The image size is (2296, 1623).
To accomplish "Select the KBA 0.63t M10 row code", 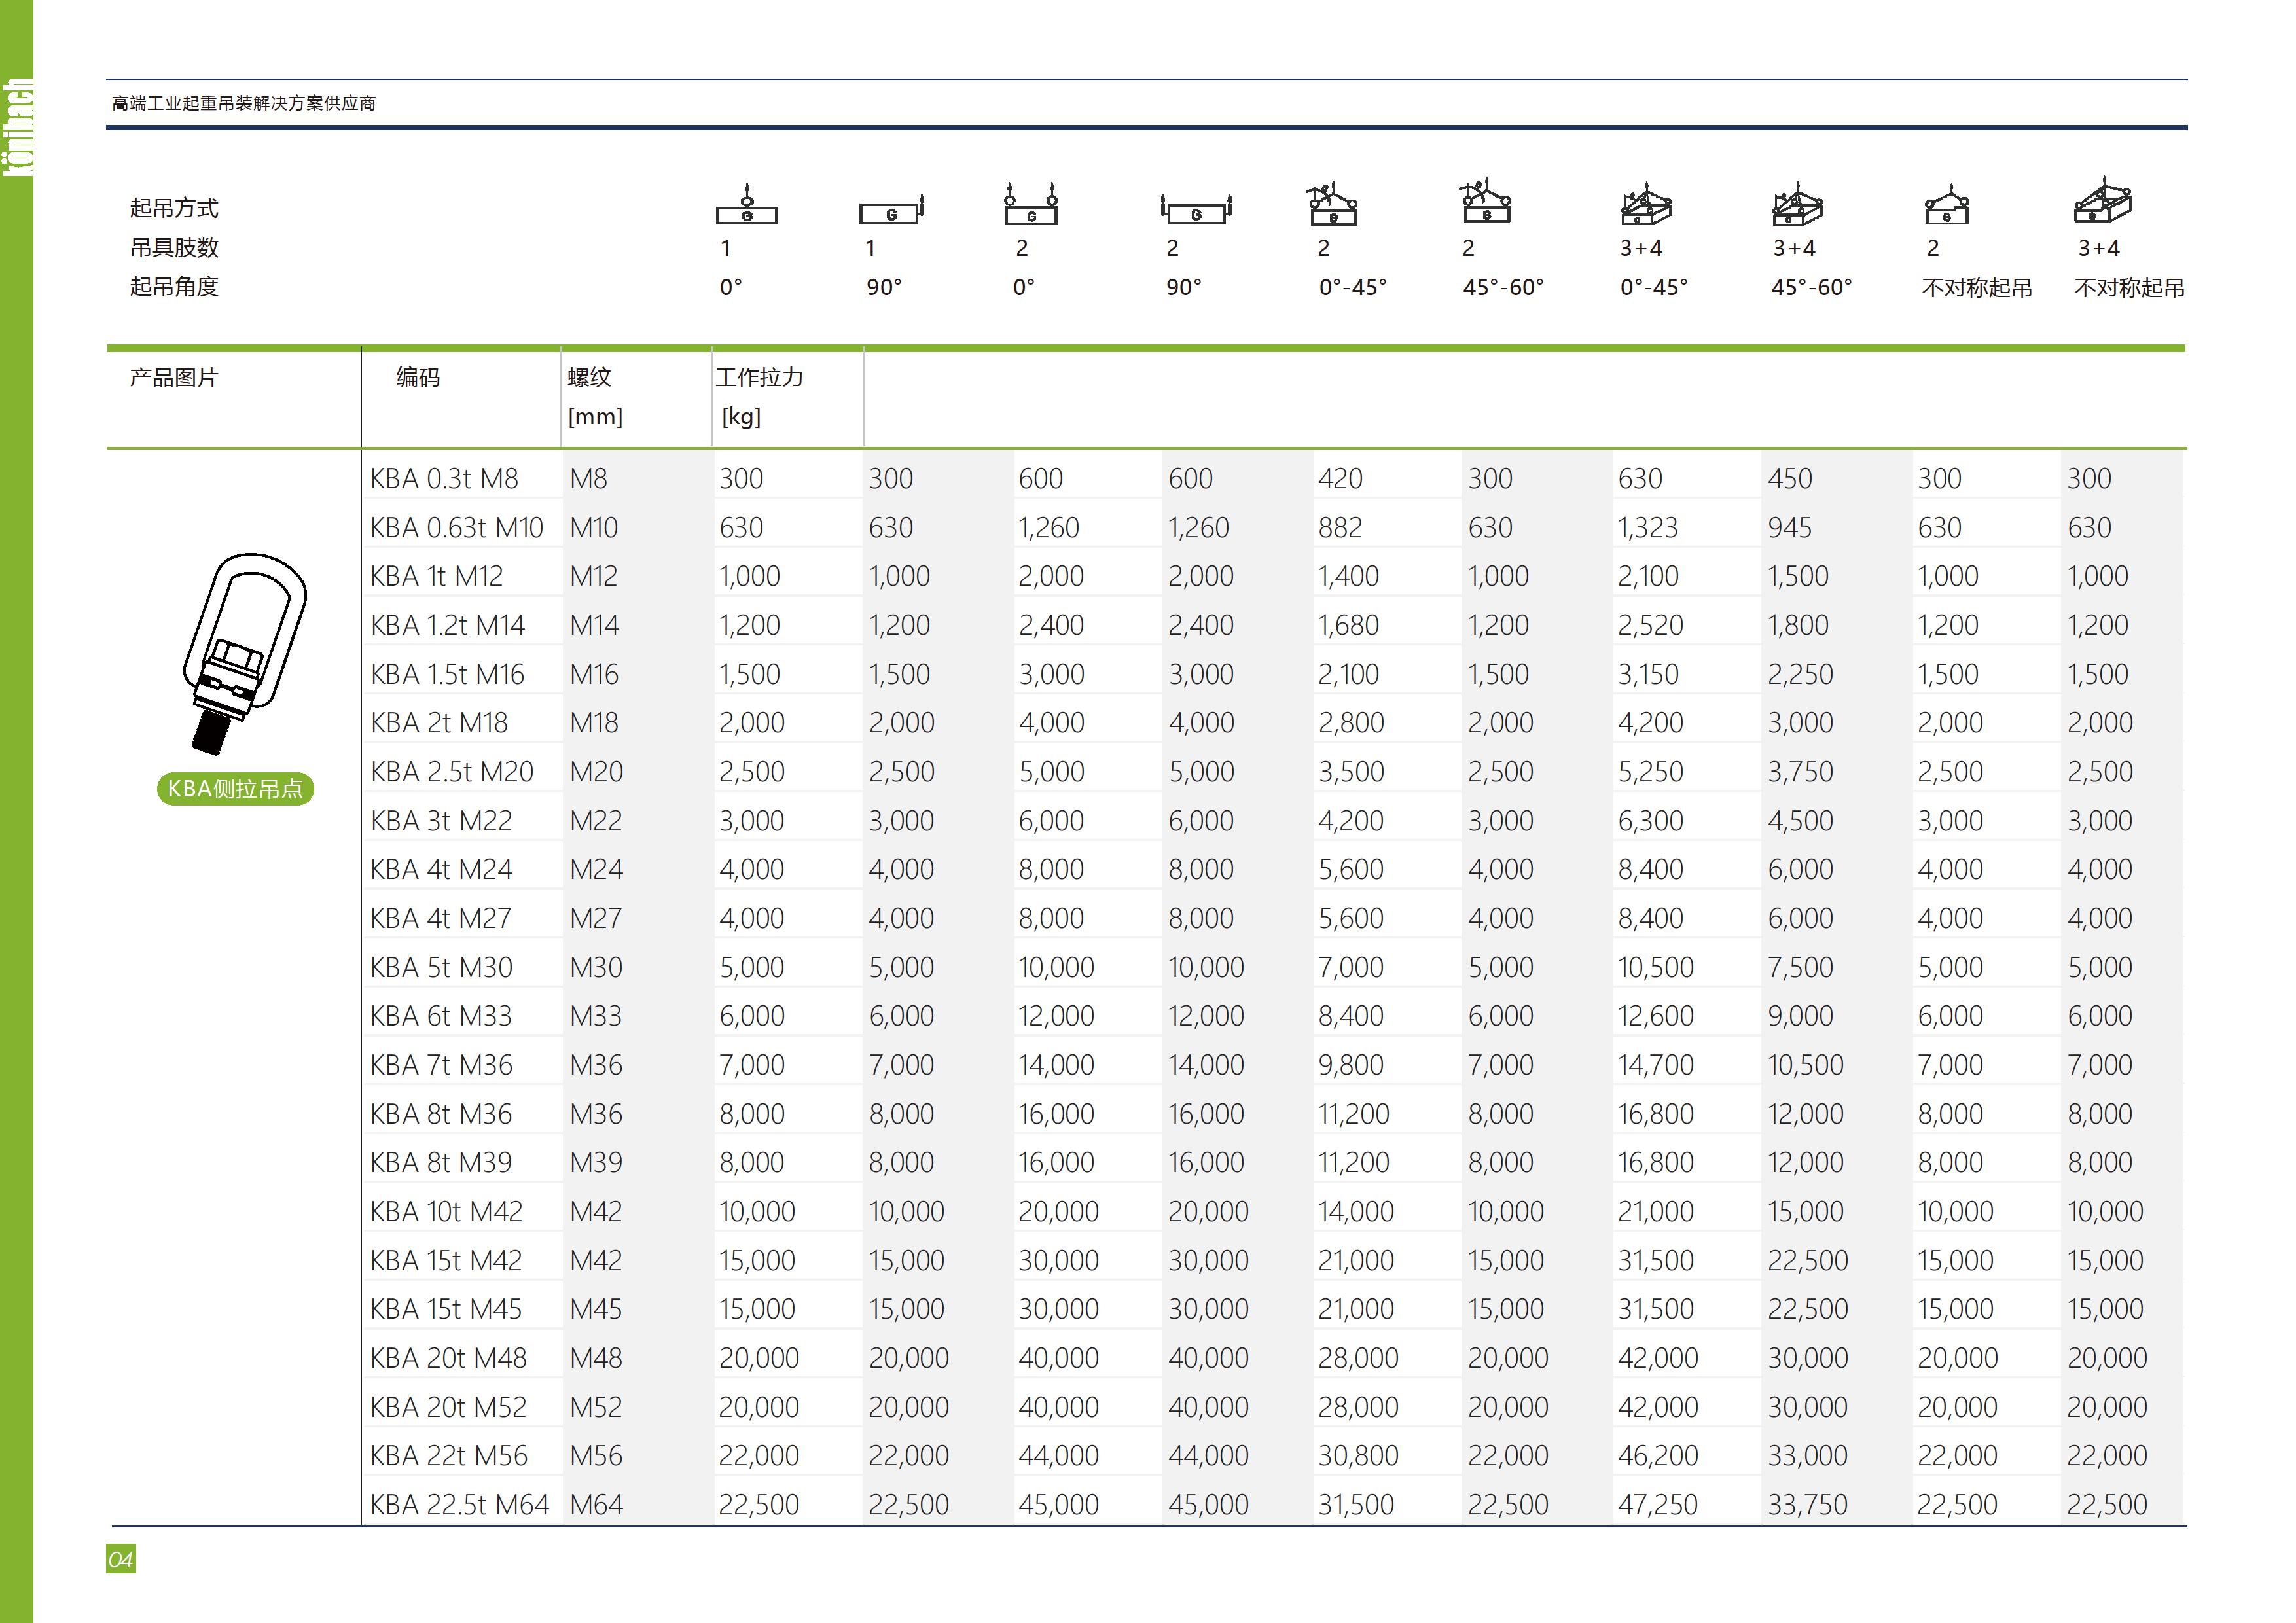I will coord(457,528).
